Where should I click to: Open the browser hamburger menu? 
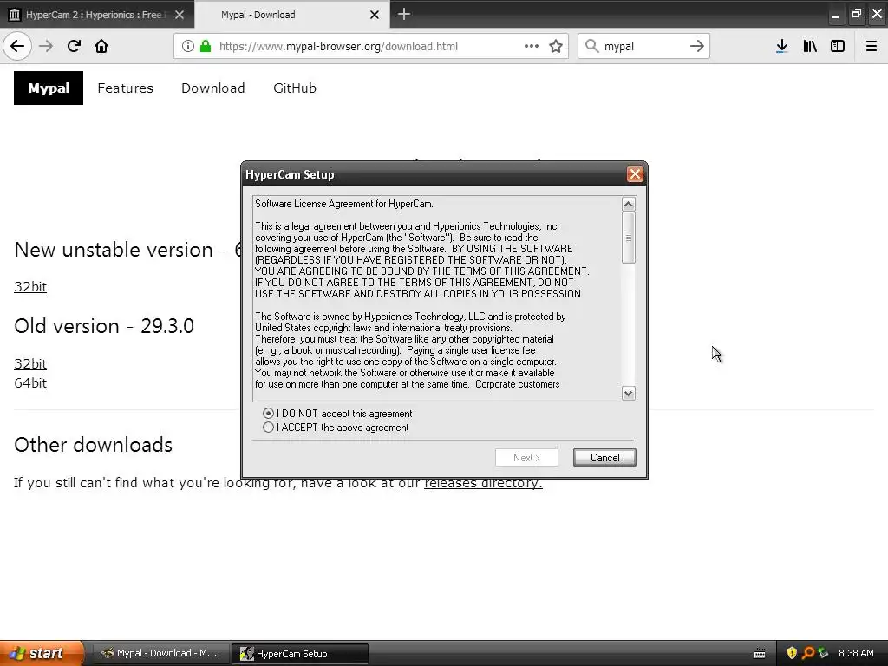pyautogui.click(x=872, y=47)
